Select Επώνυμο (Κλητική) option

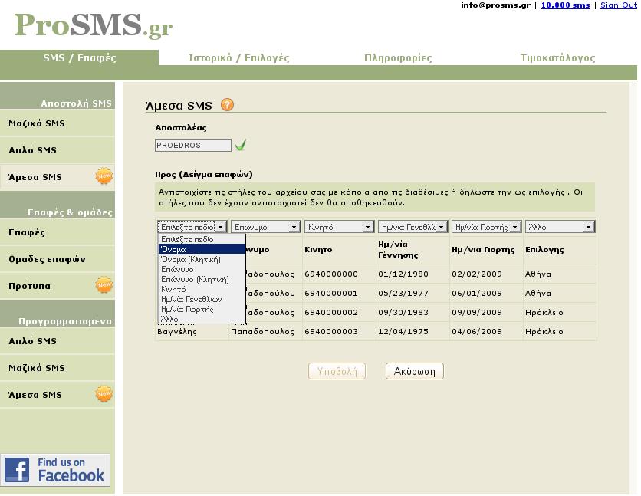(202, 280)
